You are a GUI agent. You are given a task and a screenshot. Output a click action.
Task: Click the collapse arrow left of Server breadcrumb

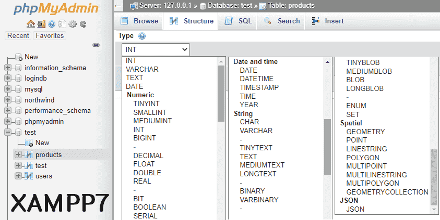pos(118,6)
